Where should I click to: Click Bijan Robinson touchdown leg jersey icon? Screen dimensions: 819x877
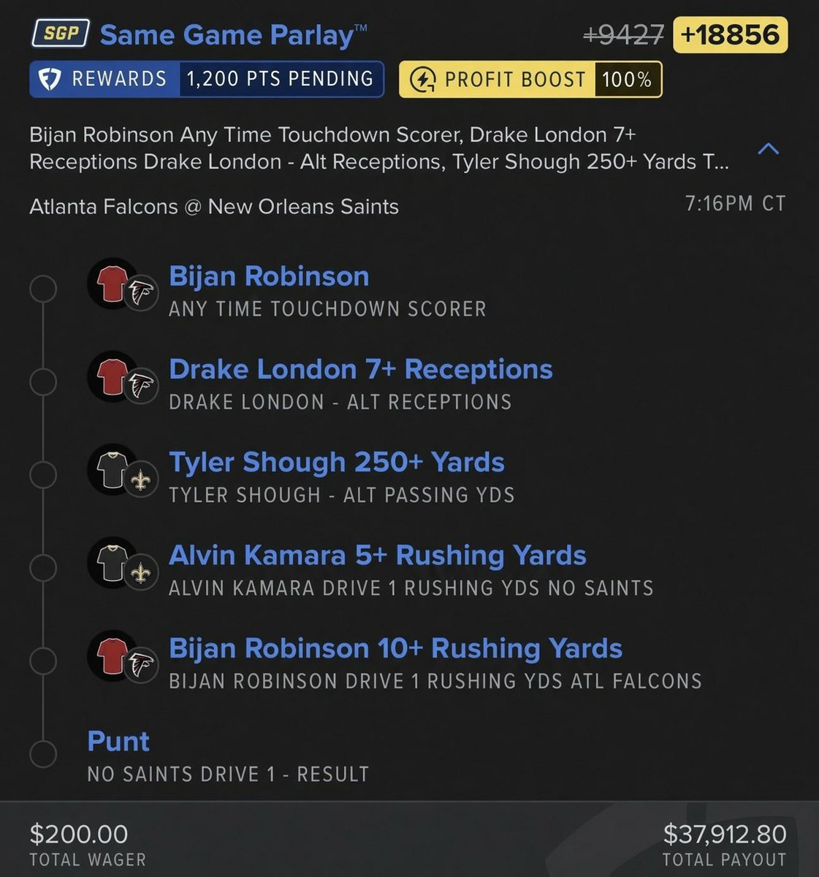point(113,283)
